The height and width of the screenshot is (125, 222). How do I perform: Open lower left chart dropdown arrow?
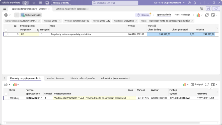coord(18,84)
